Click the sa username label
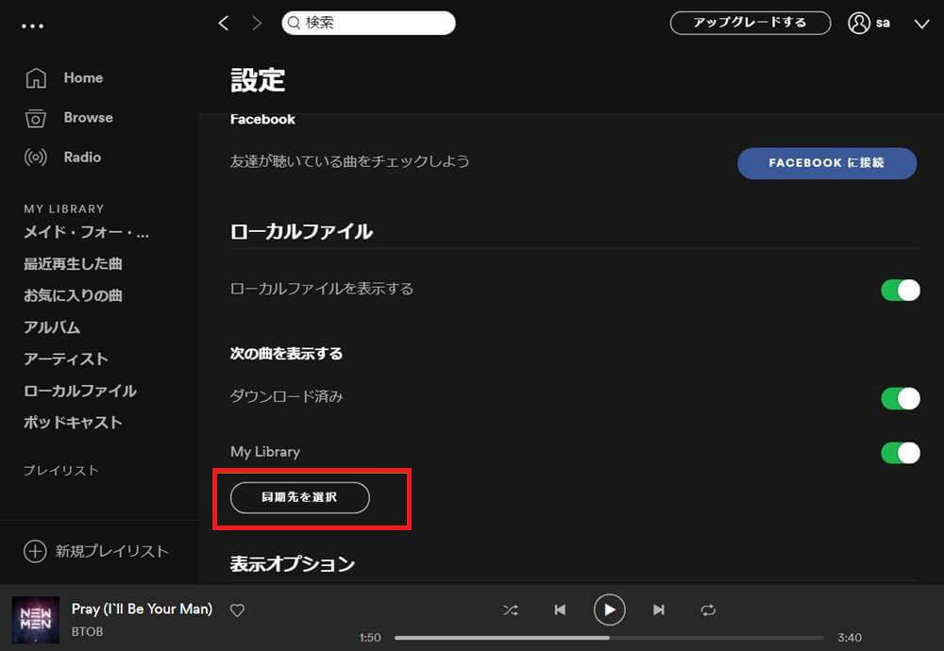Viewport: 944px width, 651px height. [883, 24]
